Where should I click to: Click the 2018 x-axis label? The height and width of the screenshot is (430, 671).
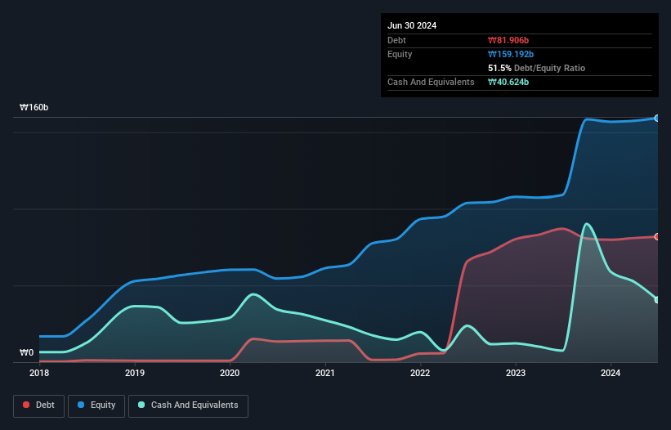(x=39, y=373)
